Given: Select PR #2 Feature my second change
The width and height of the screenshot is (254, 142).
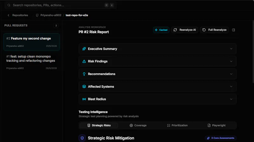Looking at the screenshot, I should click(x=31, y=42).
